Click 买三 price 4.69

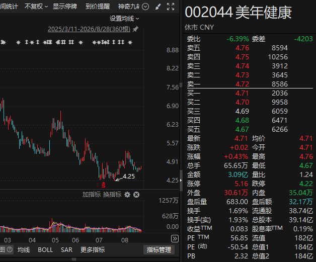pyautogui.click(x=242, y=111)
